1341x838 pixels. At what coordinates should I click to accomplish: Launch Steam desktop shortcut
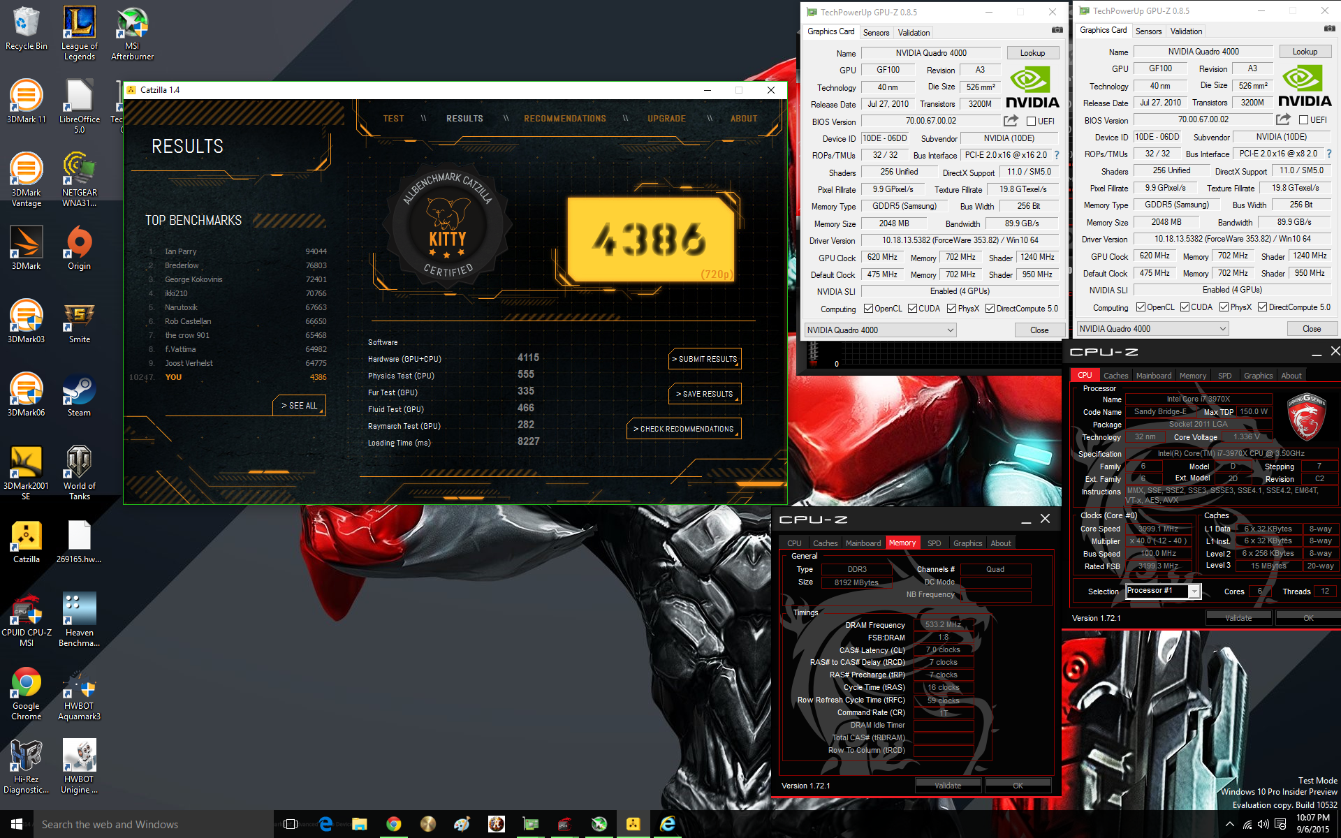[79, 395]
